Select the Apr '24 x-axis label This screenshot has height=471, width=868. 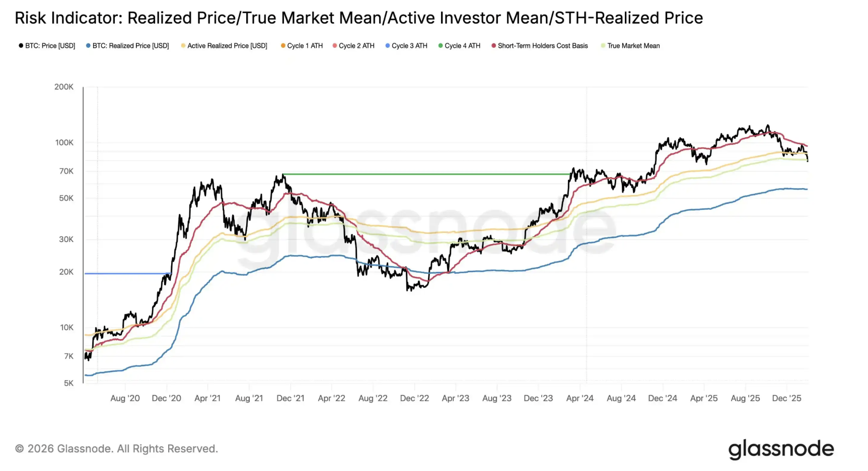click(x=580, y=398)
